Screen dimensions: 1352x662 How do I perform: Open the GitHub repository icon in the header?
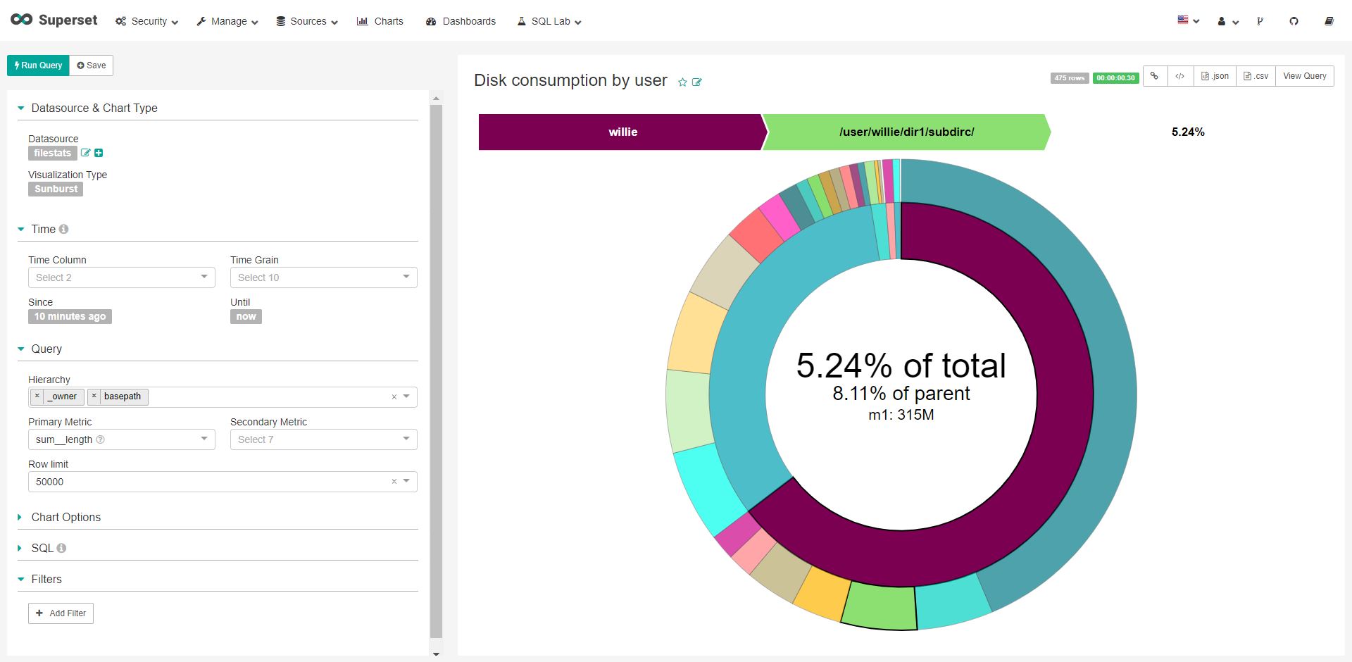tap(1294, 21)
